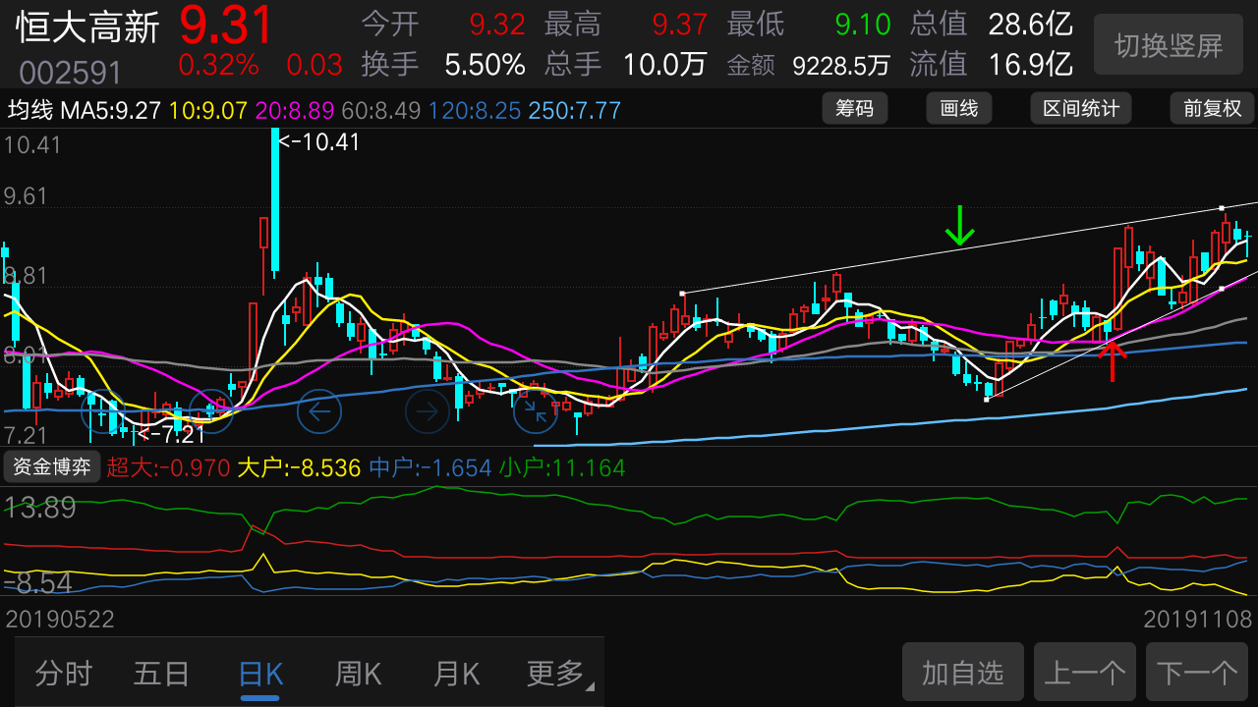1258x707 pixels.
Task: Click 加自选 to add stock to watchlist
Action: (x=962, y=672)
